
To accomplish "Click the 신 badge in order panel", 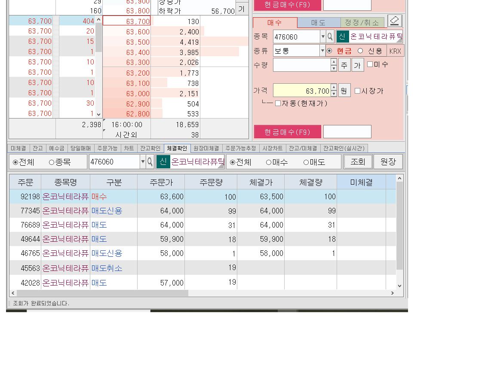I will (342, 36).
